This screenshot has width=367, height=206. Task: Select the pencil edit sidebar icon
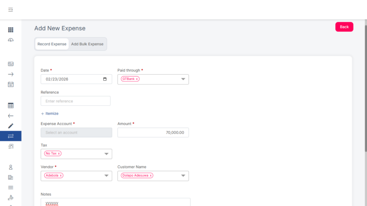click(x=11, y=126)
